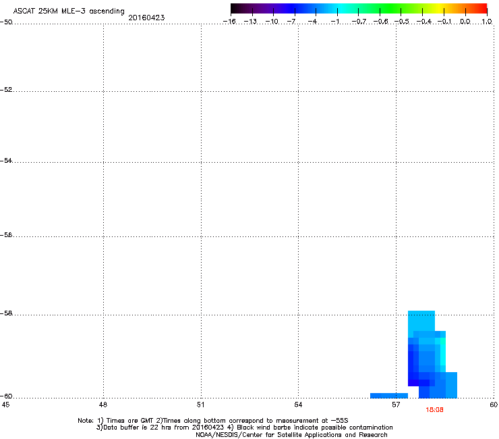Click the longitude axis label "60"
The image size is (499, 439).
click(494, 405)
